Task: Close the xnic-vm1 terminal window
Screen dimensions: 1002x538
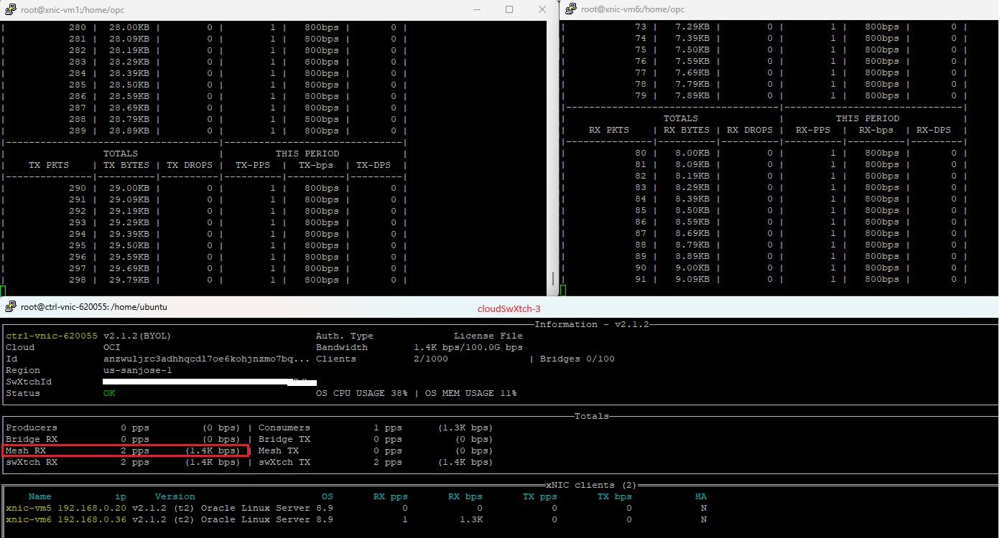Action: (x=542, y=9)
